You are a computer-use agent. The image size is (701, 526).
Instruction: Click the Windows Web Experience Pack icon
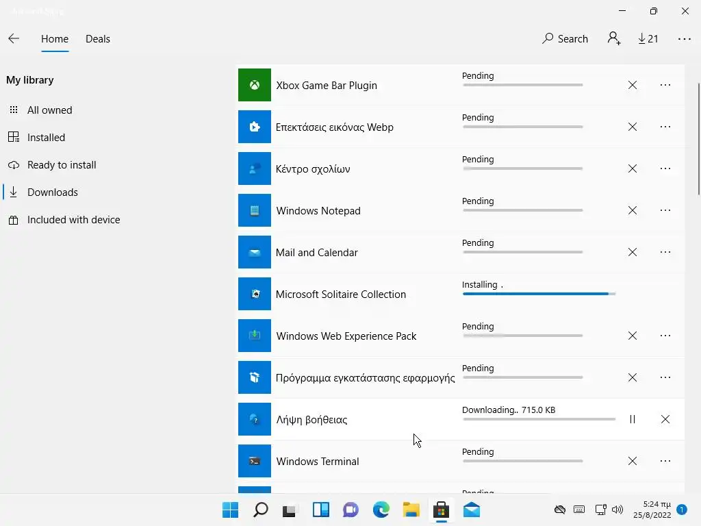click(x=255, y=336)
